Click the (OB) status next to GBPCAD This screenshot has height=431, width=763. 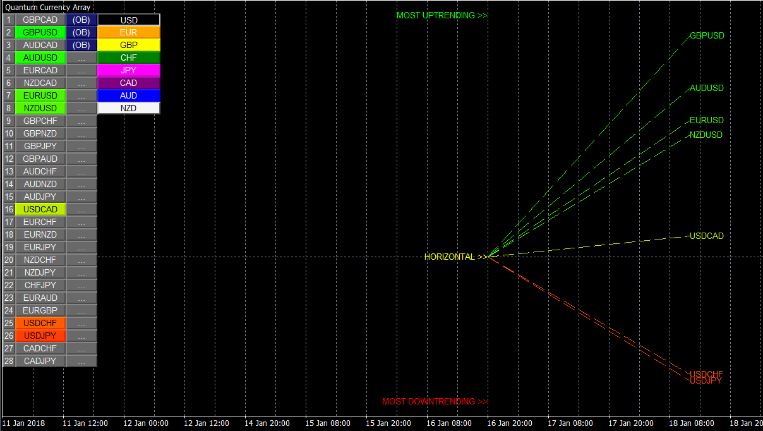click(x=81, y=20)
